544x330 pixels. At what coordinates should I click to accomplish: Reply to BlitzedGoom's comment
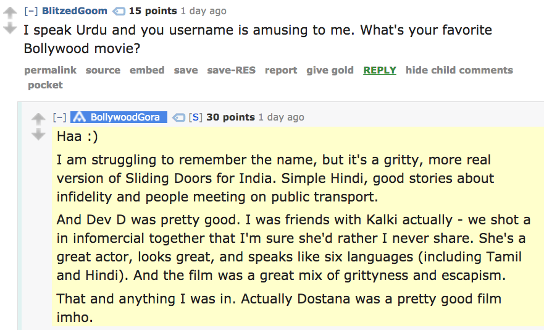(380, 70)
